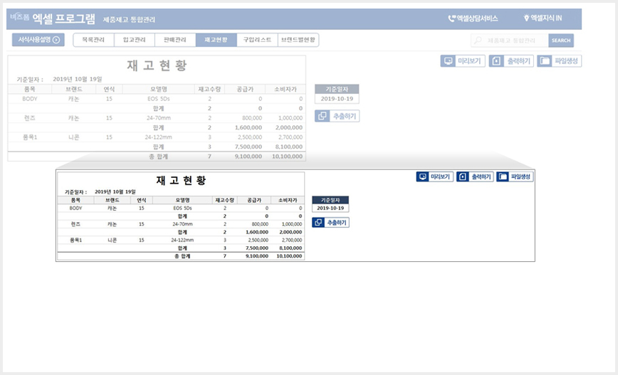Viewport: 618px width, 375px height.
Task: Click the 2,700,000 price in the enlarged inset
Action: [x=292, y=240]
